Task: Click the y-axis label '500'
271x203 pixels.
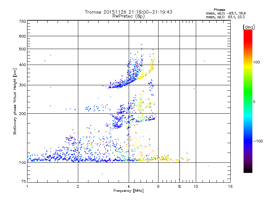Action: [x=23, y=49]
